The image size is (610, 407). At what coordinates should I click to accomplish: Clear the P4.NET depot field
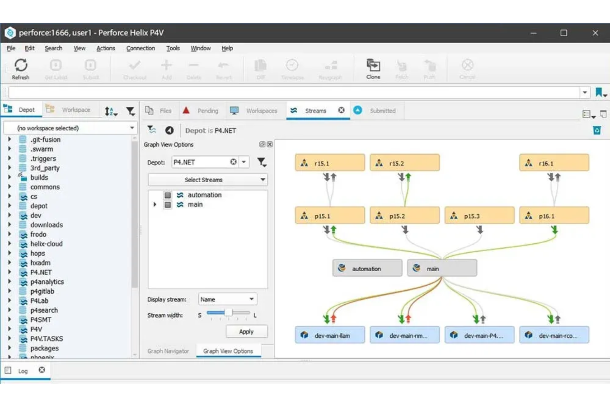pyautogui.click(x=233, y=162)
